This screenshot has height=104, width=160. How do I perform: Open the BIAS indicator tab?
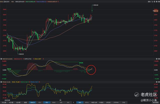(54, 102)
